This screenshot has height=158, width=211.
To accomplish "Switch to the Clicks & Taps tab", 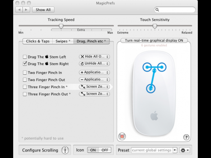I will 38,41.
